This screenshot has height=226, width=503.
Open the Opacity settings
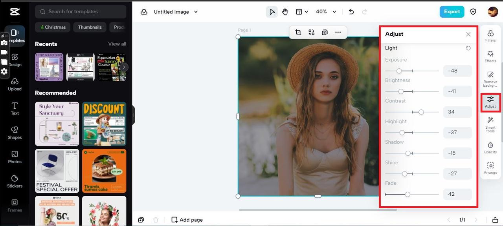[490, 147]
